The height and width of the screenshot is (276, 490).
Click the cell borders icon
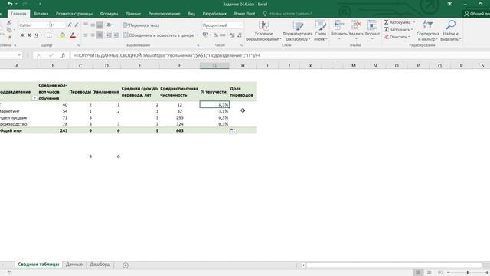(x=49, y=35)
